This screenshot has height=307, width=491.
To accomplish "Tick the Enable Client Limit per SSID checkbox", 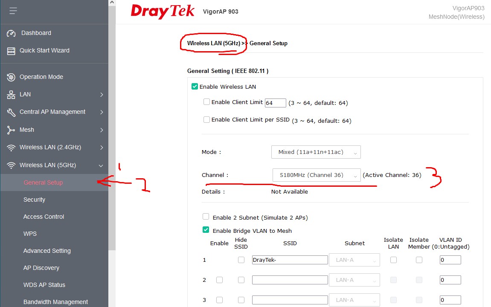I will 207,120.
